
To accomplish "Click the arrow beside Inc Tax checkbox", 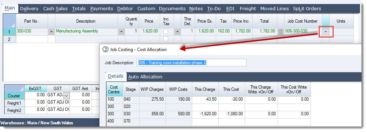I will pyautogui.click(x=177, y=32).
